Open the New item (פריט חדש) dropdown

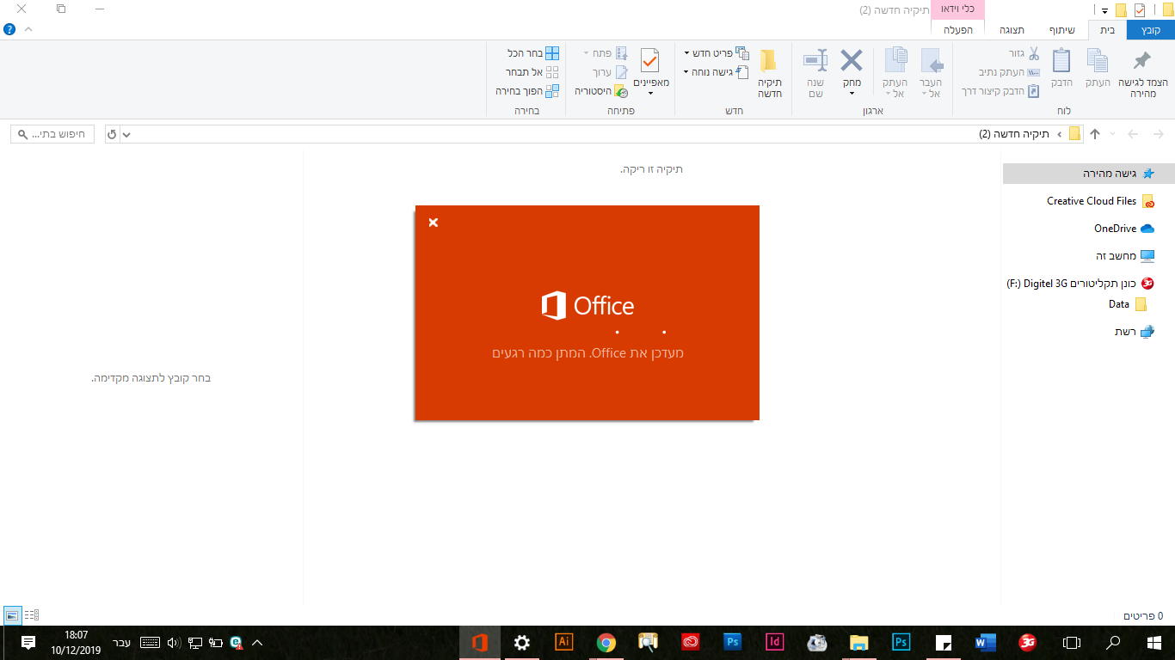click(x=717, y=53)
